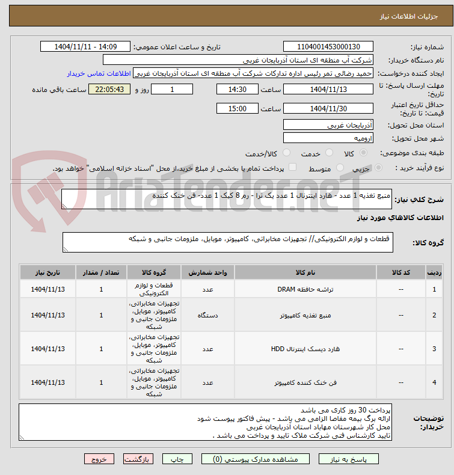Click the 'منبع تغذیه کامپیوتر' item name
454x475 pixels.
point(305,315)
